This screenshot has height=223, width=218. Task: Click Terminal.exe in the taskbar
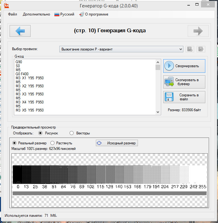[50, 222]
